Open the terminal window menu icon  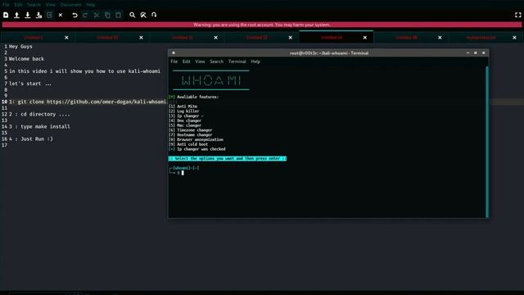pos(174,52)
